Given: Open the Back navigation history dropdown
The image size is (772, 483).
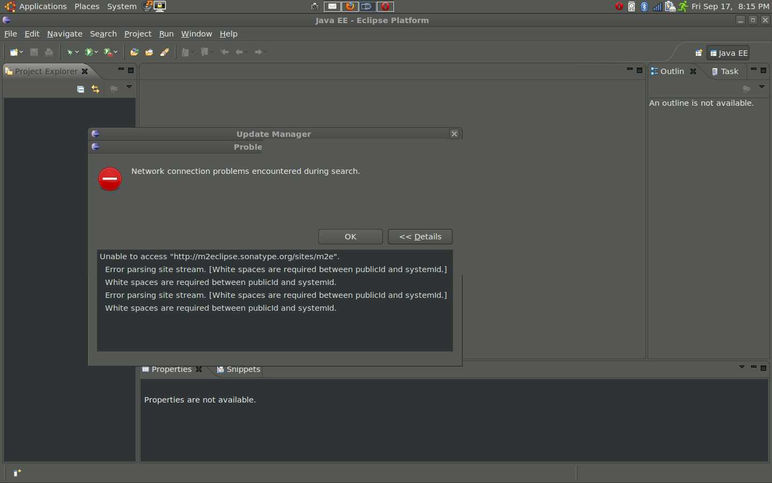Looking at the screenshot, I should click(246, 52).
